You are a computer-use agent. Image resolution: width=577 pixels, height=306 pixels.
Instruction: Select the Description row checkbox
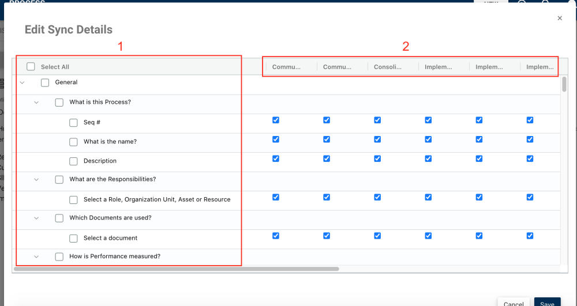(x=73, y=161)
